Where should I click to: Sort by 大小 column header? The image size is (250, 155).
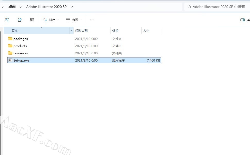tap(152, 30)
